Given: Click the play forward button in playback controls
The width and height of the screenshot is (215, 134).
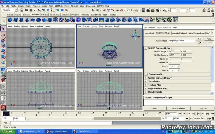Looking at the screenshot, I should coord(198,114).
